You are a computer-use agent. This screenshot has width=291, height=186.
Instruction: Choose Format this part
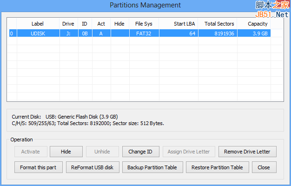38,167
